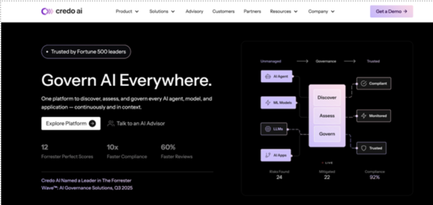Open the Advisory menu item
This screenshot has height=205, width=433.
pos(195,11)
